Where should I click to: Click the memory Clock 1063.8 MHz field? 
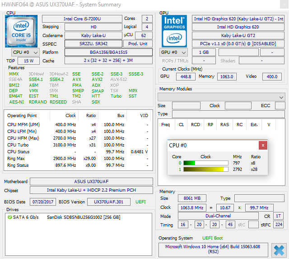192,208
